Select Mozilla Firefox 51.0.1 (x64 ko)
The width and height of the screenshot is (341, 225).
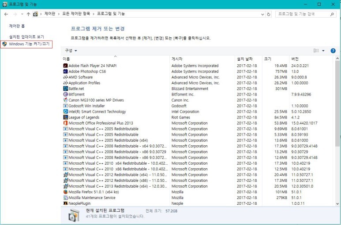pos(94,192)
